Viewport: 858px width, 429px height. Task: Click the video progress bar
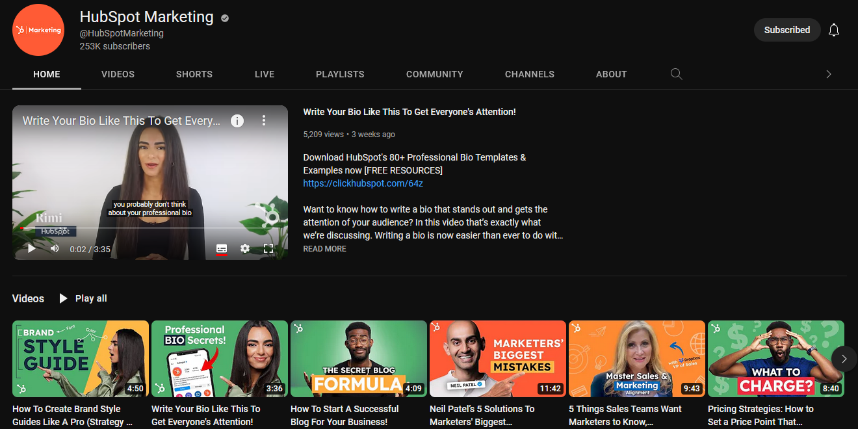coord(150,228)
